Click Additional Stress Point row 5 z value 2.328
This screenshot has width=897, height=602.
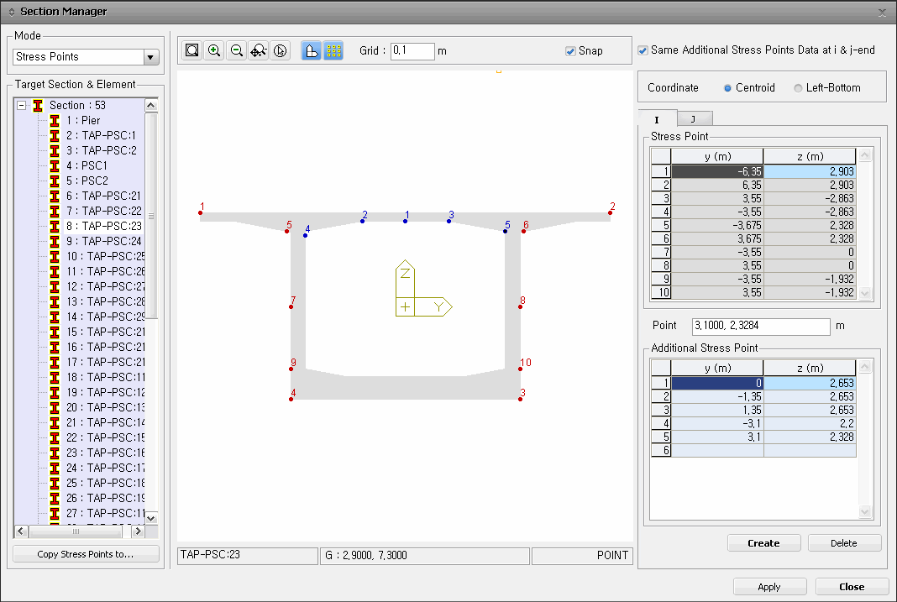pyautogui.click(x=810, y=437)
